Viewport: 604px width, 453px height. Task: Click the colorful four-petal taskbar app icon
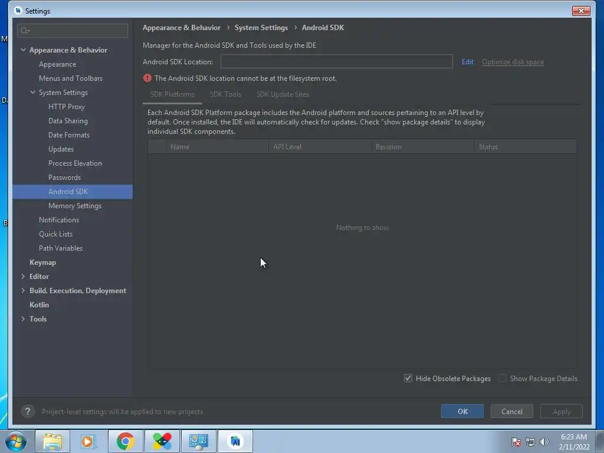point(162,441)
